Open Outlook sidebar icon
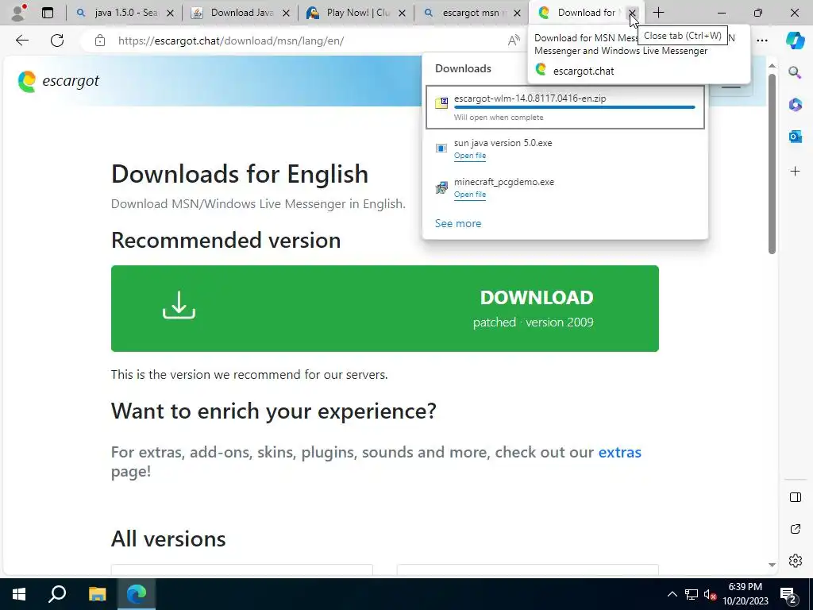 795,137
